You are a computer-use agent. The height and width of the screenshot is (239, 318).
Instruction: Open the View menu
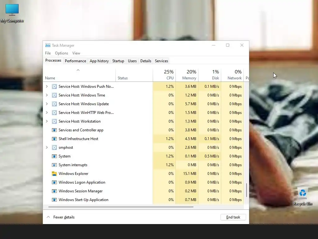[76, 53]
